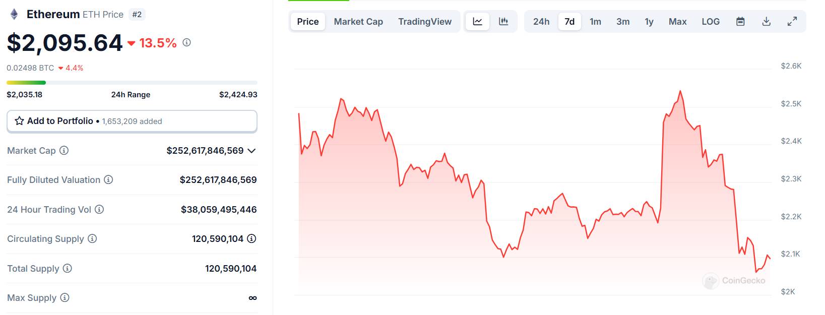The height and width of the screenshot is (315, 825).
Task: Open the Market Cap chart tab
Action: 358,22
